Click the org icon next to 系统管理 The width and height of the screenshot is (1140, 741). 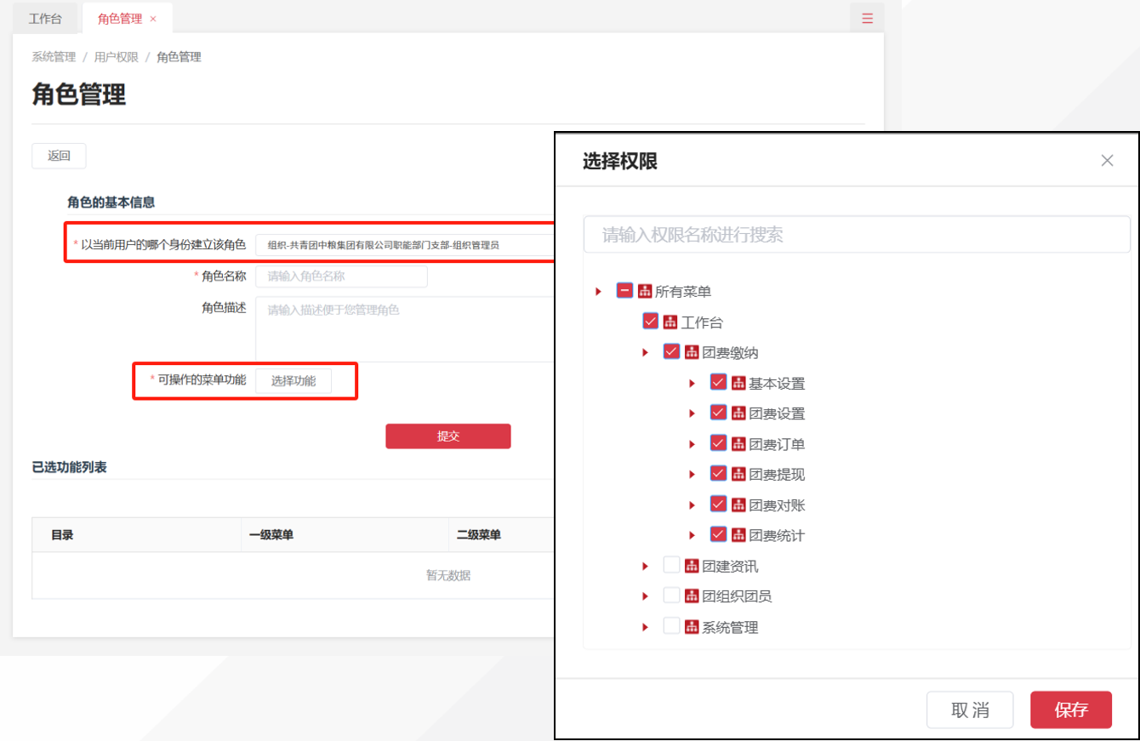(x=692, y=627)
